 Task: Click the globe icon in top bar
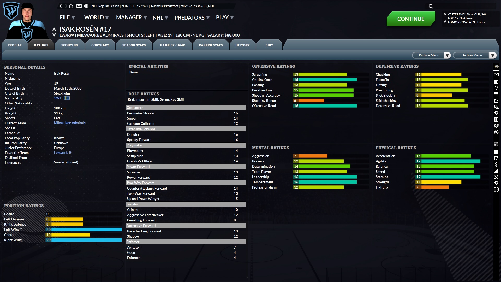click(86, 6)
